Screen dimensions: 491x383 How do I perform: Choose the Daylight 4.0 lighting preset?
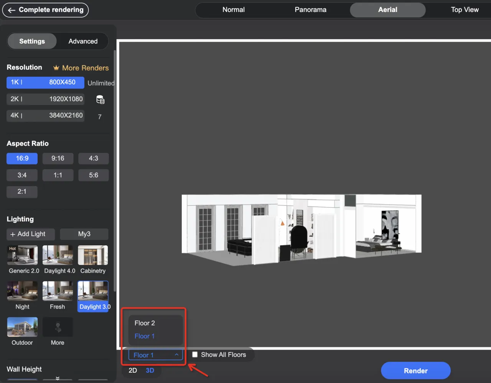[58, 255]
